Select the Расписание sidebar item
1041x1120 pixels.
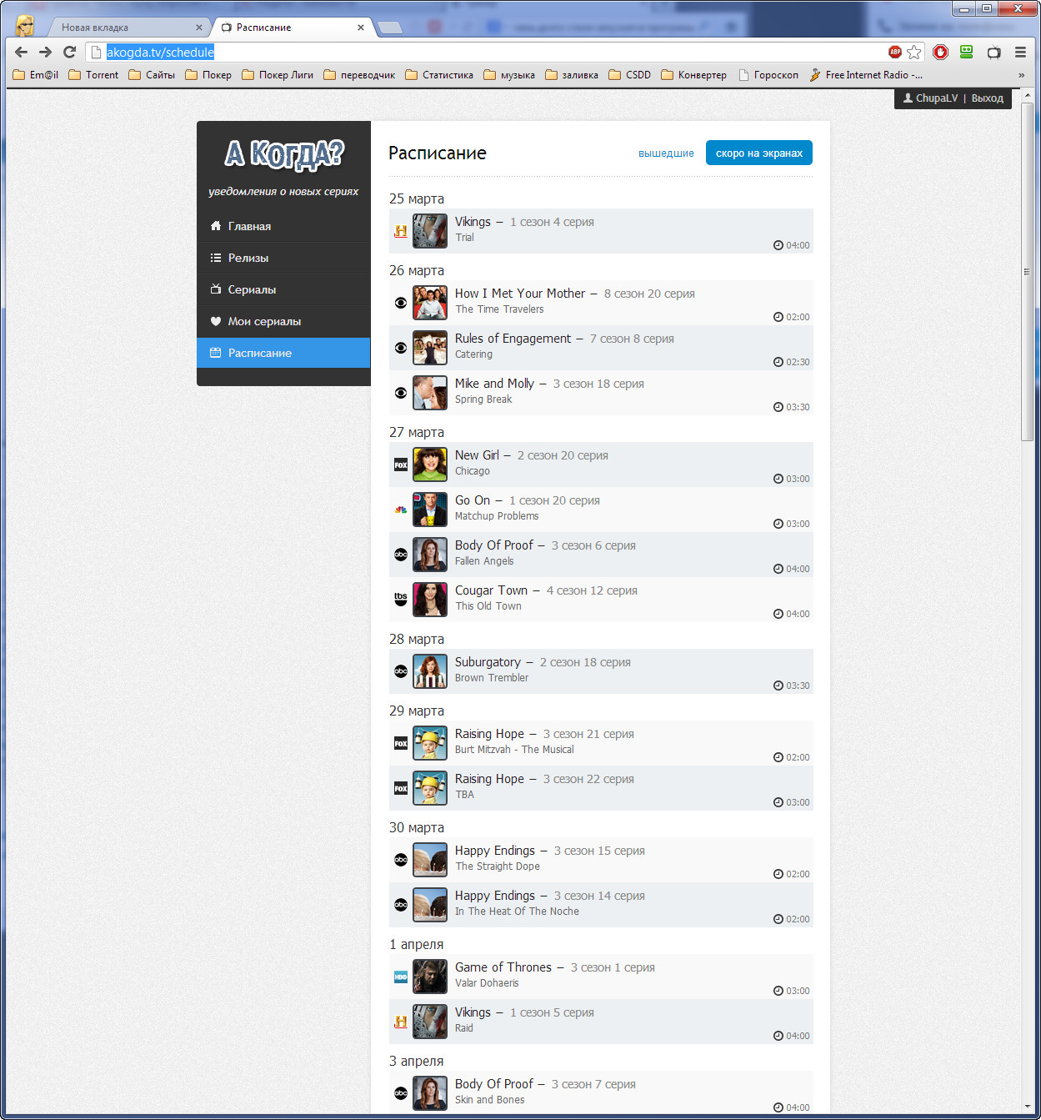click(283, 353)
